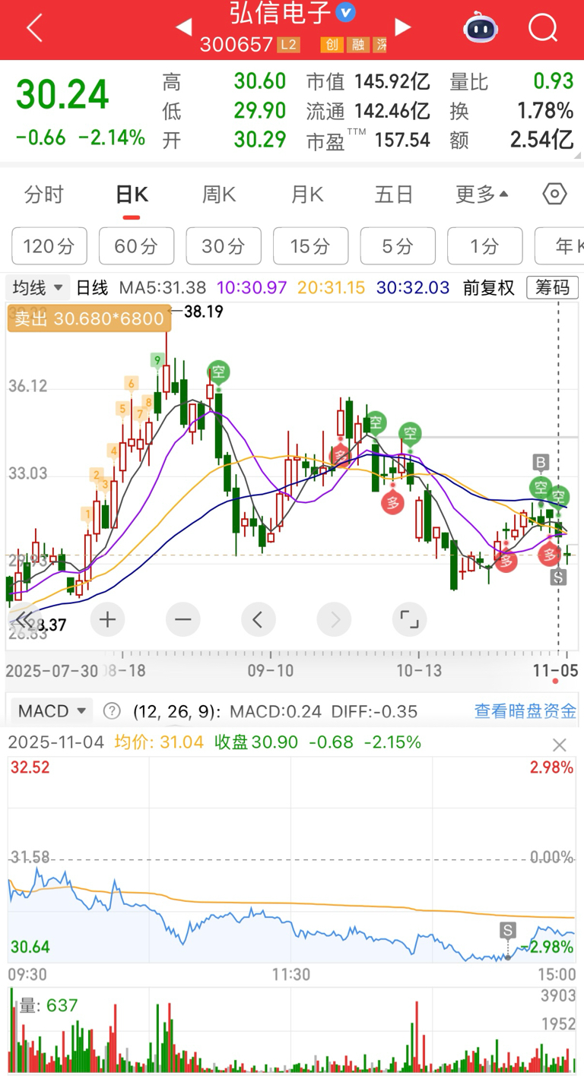
Task: Tap the 日线 label in indicator bar
Action: tap(93, 288)
